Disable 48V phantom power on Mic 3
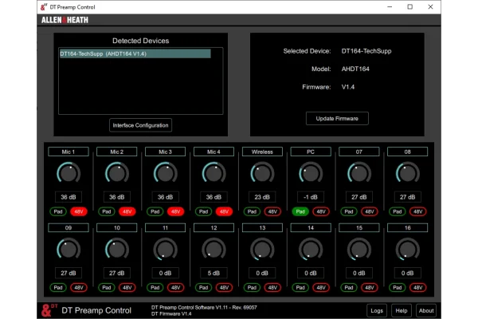This screenshot has height=319, width=478. point(175,211)
